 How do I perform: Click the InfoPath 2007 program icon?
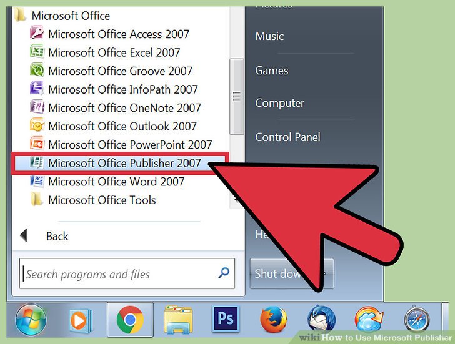tap(37, 89)
